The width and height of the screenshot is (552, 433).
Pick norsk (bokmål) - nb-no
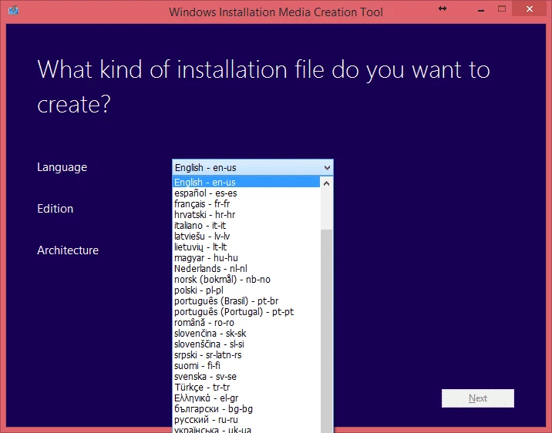point(222,279)
